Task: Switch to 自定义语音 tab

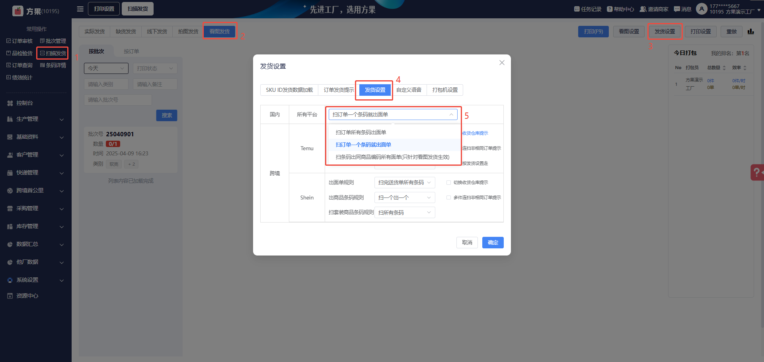Action: click(x=409, y=90)
